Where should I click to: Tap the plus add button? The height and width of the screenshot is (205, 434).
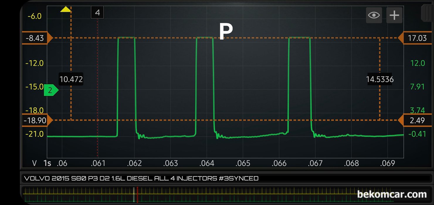[x=394, y=15]
